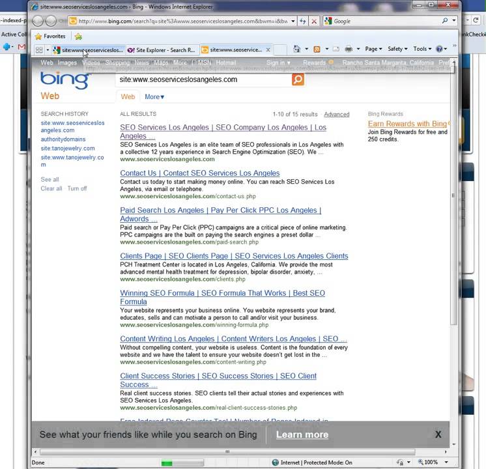The width and height of the screenshot is (486, 469).
Task: Open a new blank tab
Action: pos(280,50)
